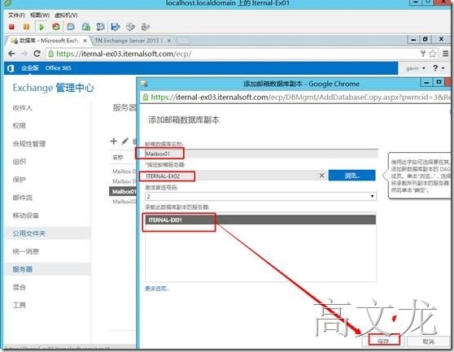
Task: Click the pencil edit icon
Action: [x=124, y=141]
